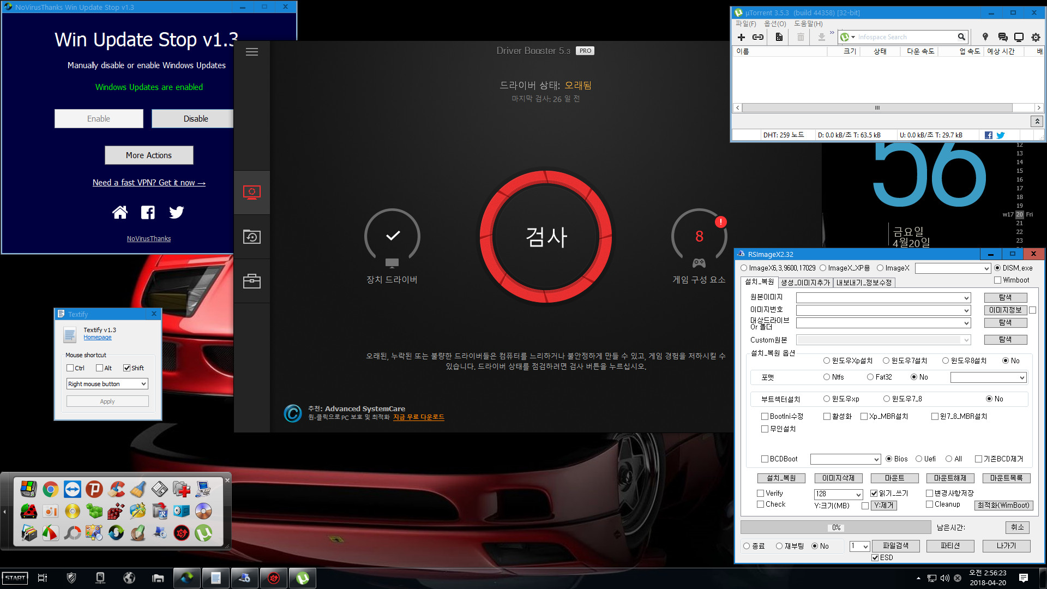Launch green cubes registry icon in launcher
Screen dimensions: 1047x589
[x=94, y=511]
